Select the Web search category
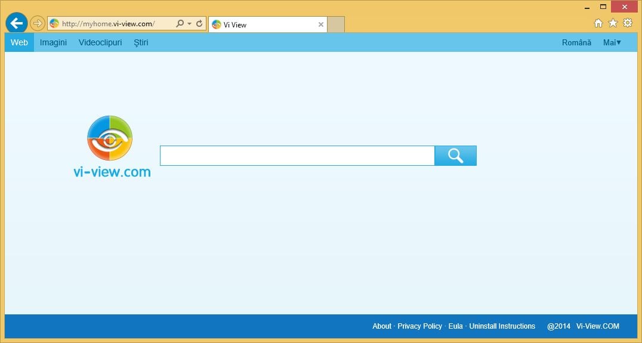Screen dimensions: 642x343 [19, 42]
